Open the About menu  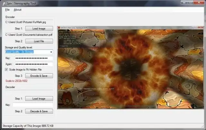(x=17, y=10)
